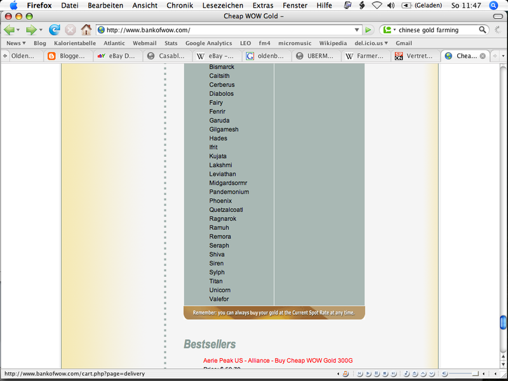
Task: Click the green Back arrow button
Action: pyautogui.click(x=9, y=30)
